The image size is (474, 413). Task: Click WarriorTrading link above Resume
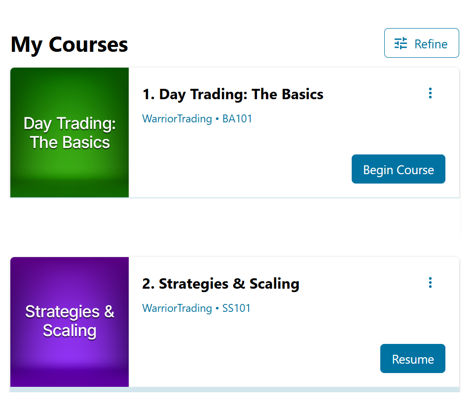177,308
